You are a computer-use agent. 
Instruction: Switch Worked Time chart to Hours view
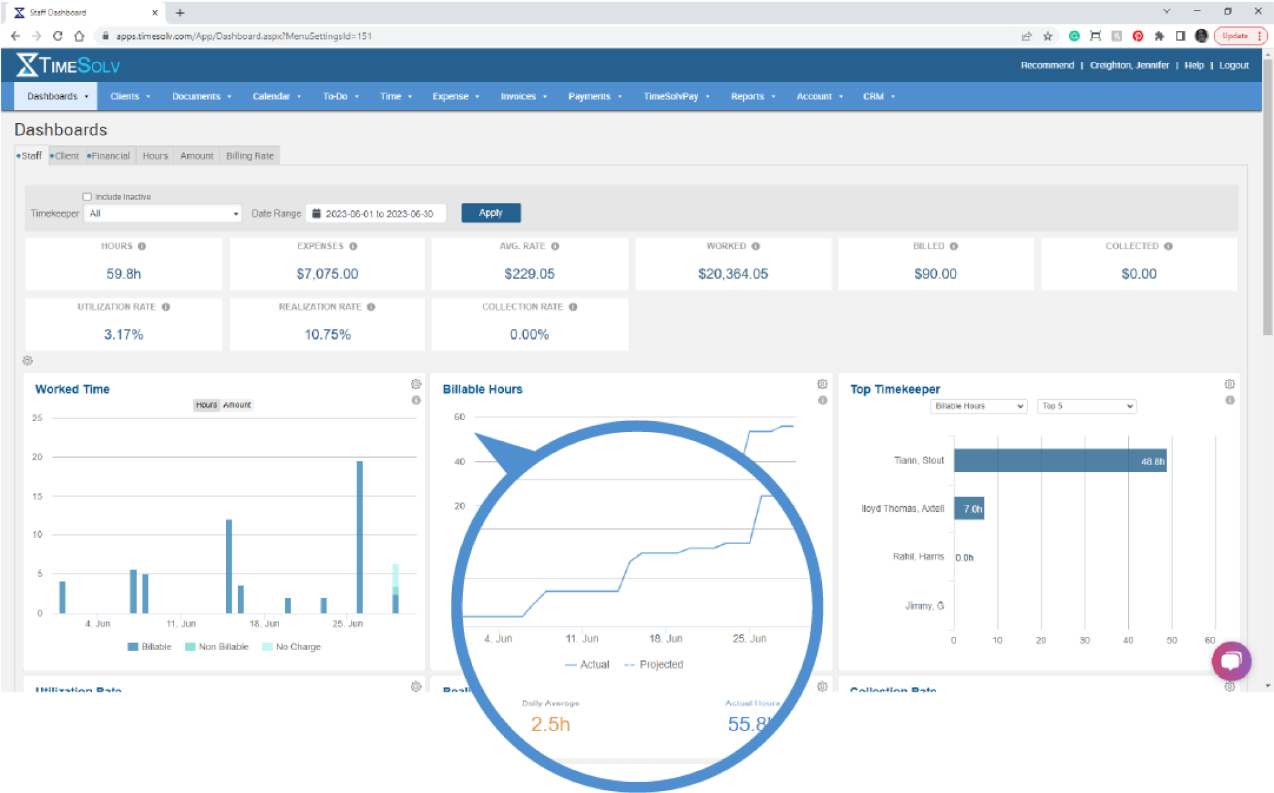click(206, 404)
